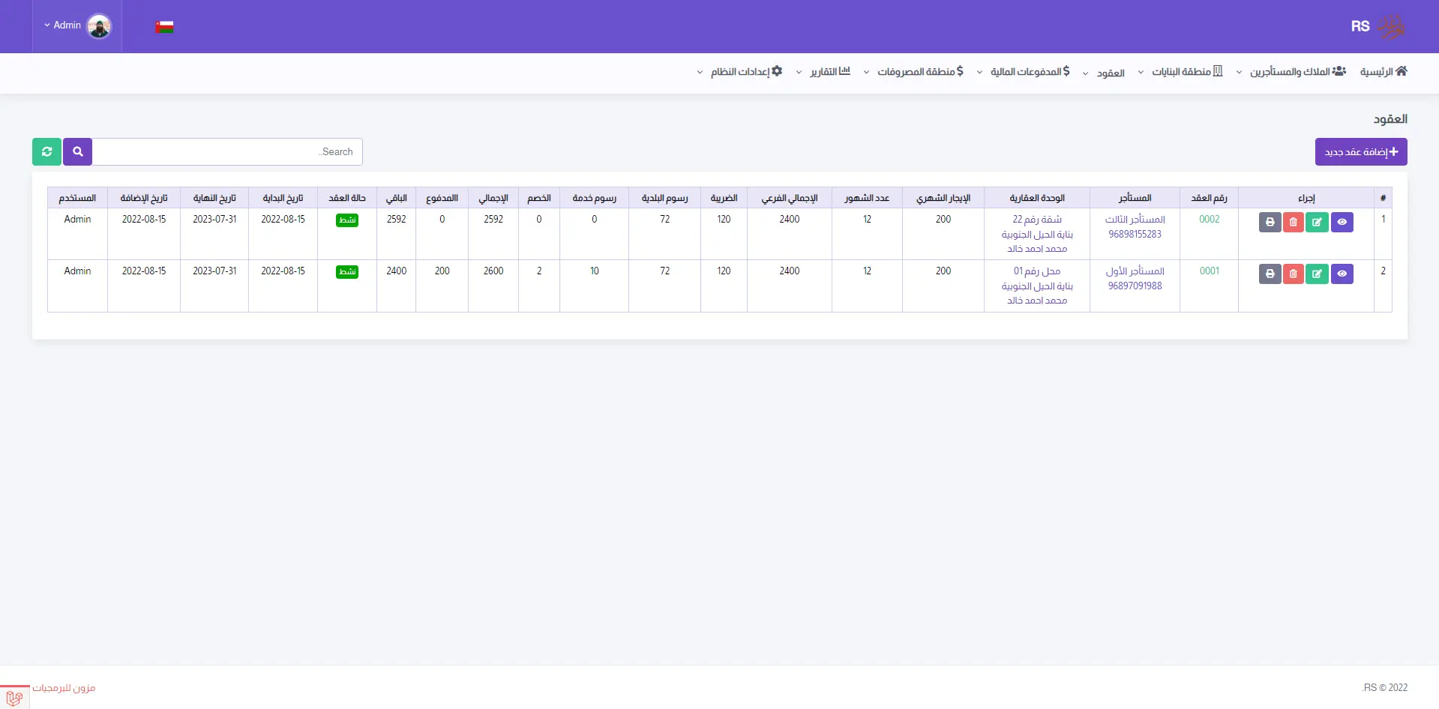The width and height of the screenshot is (1439, 709).
Task: Expand the الملاك والمستأجرين menu
Action: 1291,72
